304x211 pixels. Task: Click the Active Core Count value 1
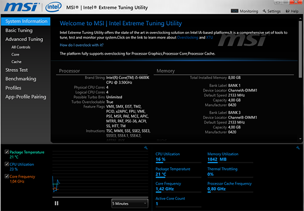157,204
